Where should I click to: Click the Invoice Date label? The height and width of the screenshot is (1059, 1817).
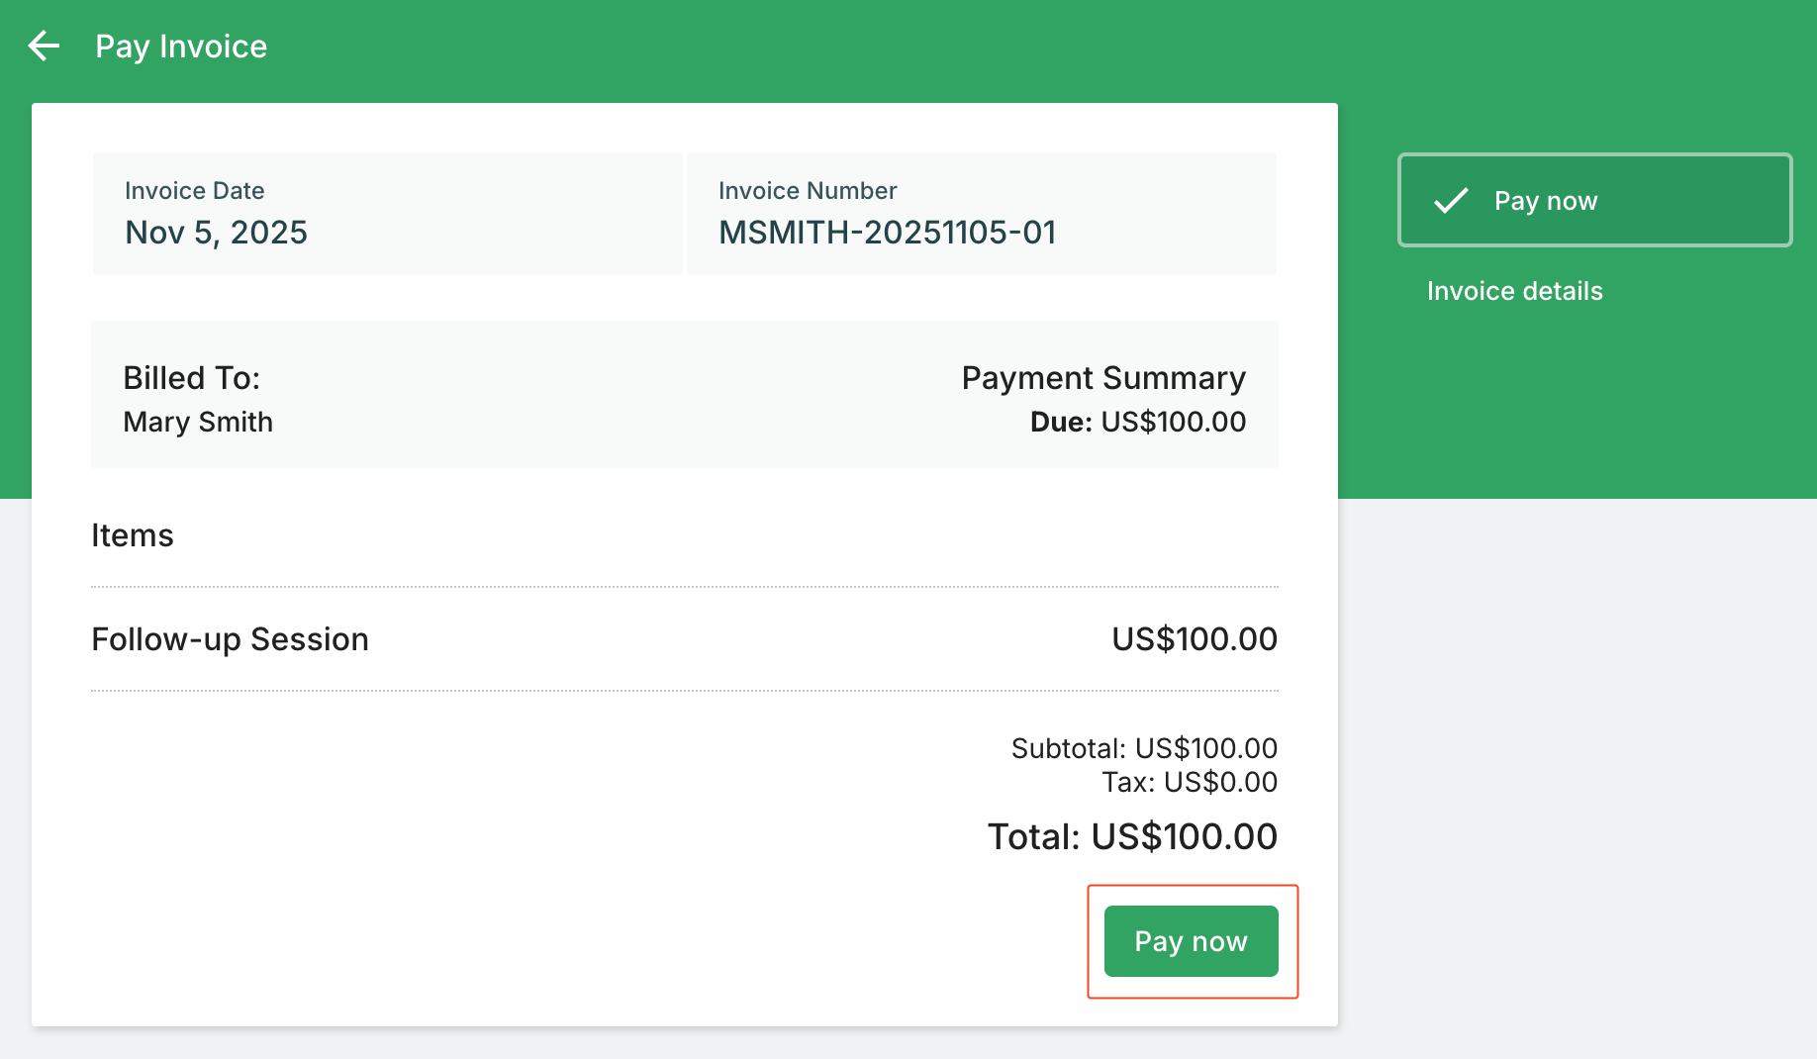[x=194, y=191]
